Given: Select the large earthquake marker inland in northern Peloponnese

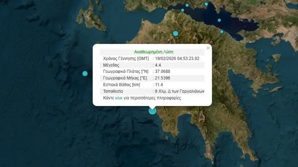Looking at the screenshot, I should (x=175, y=33).
